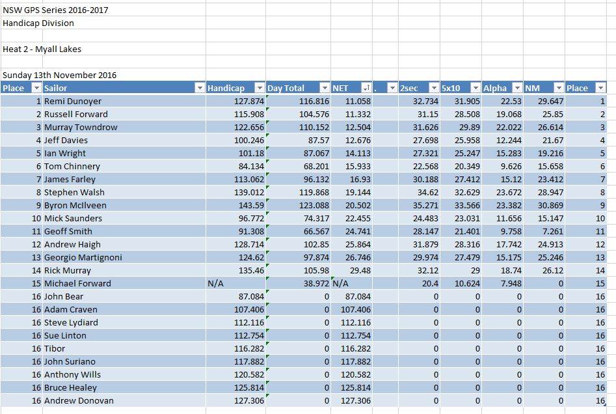
Task: Open the Alpha column filter dropdown
Action: pos(517,88)
